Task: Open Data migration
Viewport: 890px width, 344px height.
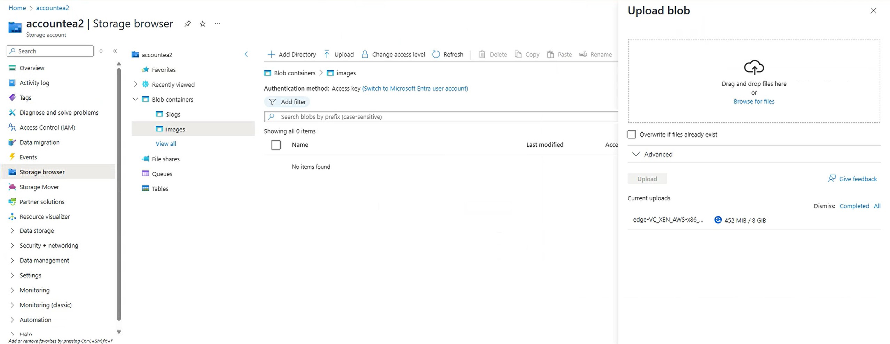Action: pos(39,142)
